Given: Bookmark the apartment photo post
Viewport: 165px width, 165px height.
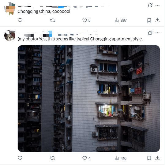Looking at the screenshot, I should 149,158.
